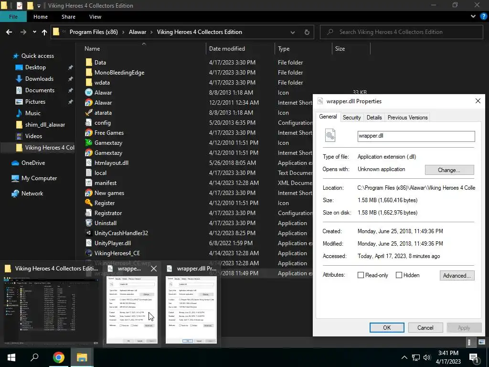489x367 pixels.
Task: Select the htmlayout.dll file icon
Action: [x=89, y=162]
